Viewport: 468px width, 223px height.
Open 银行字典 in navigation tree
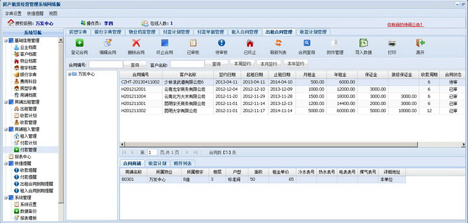28,75
